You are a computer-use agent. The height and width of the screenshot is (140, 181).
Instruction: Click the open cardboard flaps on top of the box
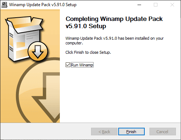click(x=24, y=23)
